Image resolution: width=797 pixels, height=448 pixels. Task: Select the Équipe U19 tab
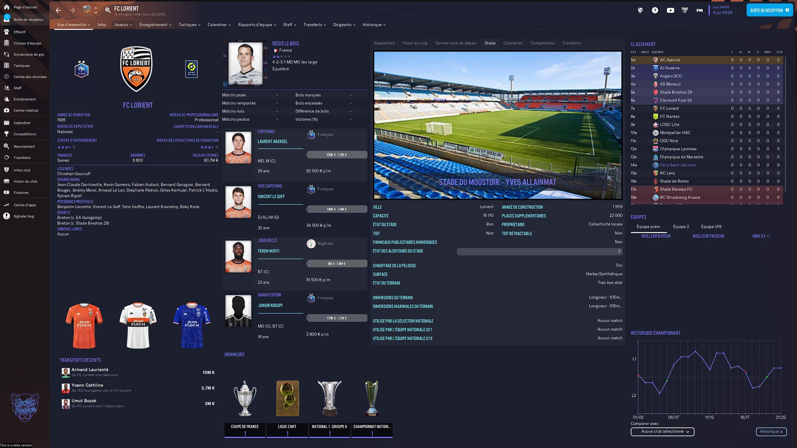click(711, 226)
